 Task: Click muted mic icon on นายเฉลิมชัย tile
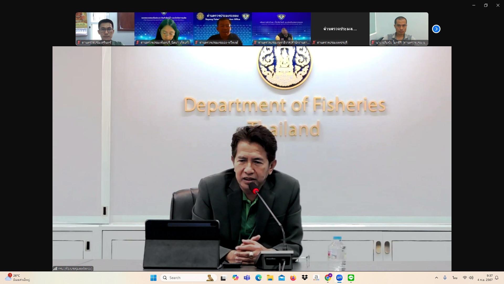[372, 42]
